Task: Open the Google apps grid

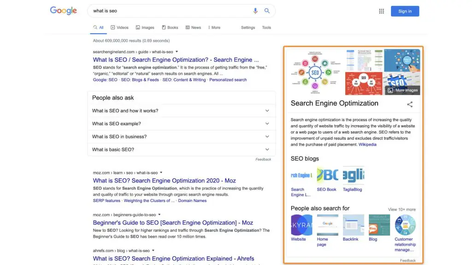Action: click(381, 11)
